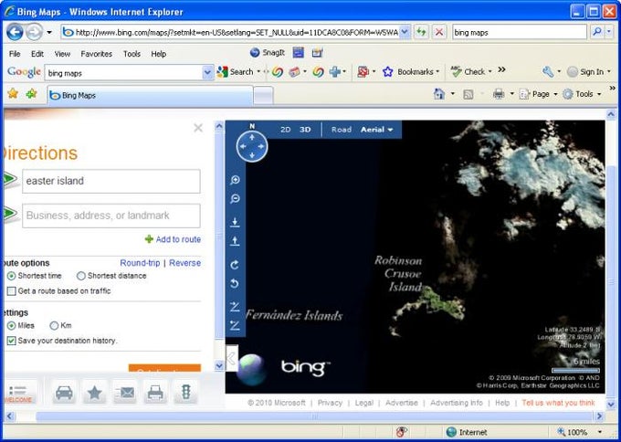The width and height of the screenshot is (621, 442).
Task: Click the RSS feeds icon
Action: click(468, 94)
